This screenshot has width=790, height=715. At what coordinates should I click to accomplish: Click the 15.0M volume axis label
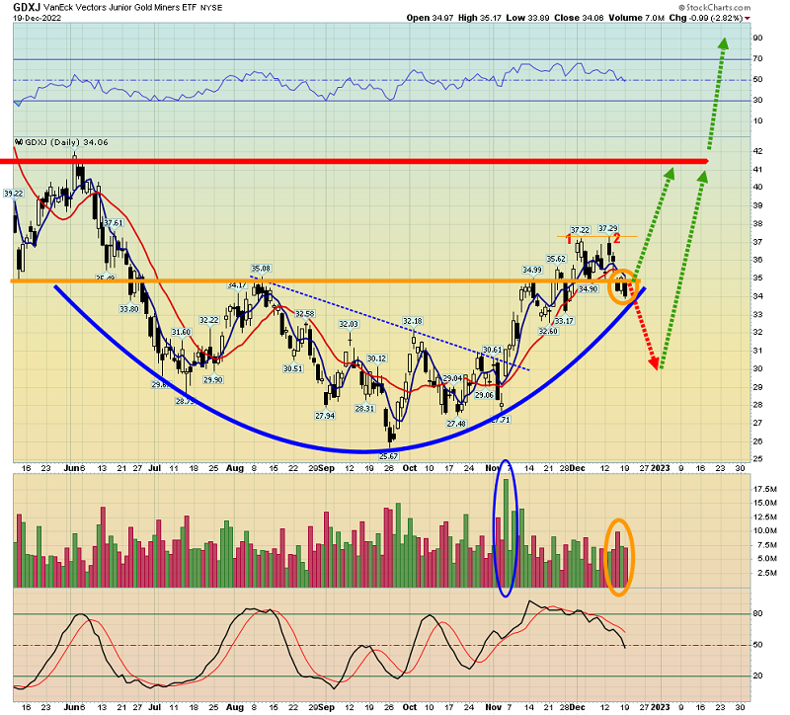[764, 503]
